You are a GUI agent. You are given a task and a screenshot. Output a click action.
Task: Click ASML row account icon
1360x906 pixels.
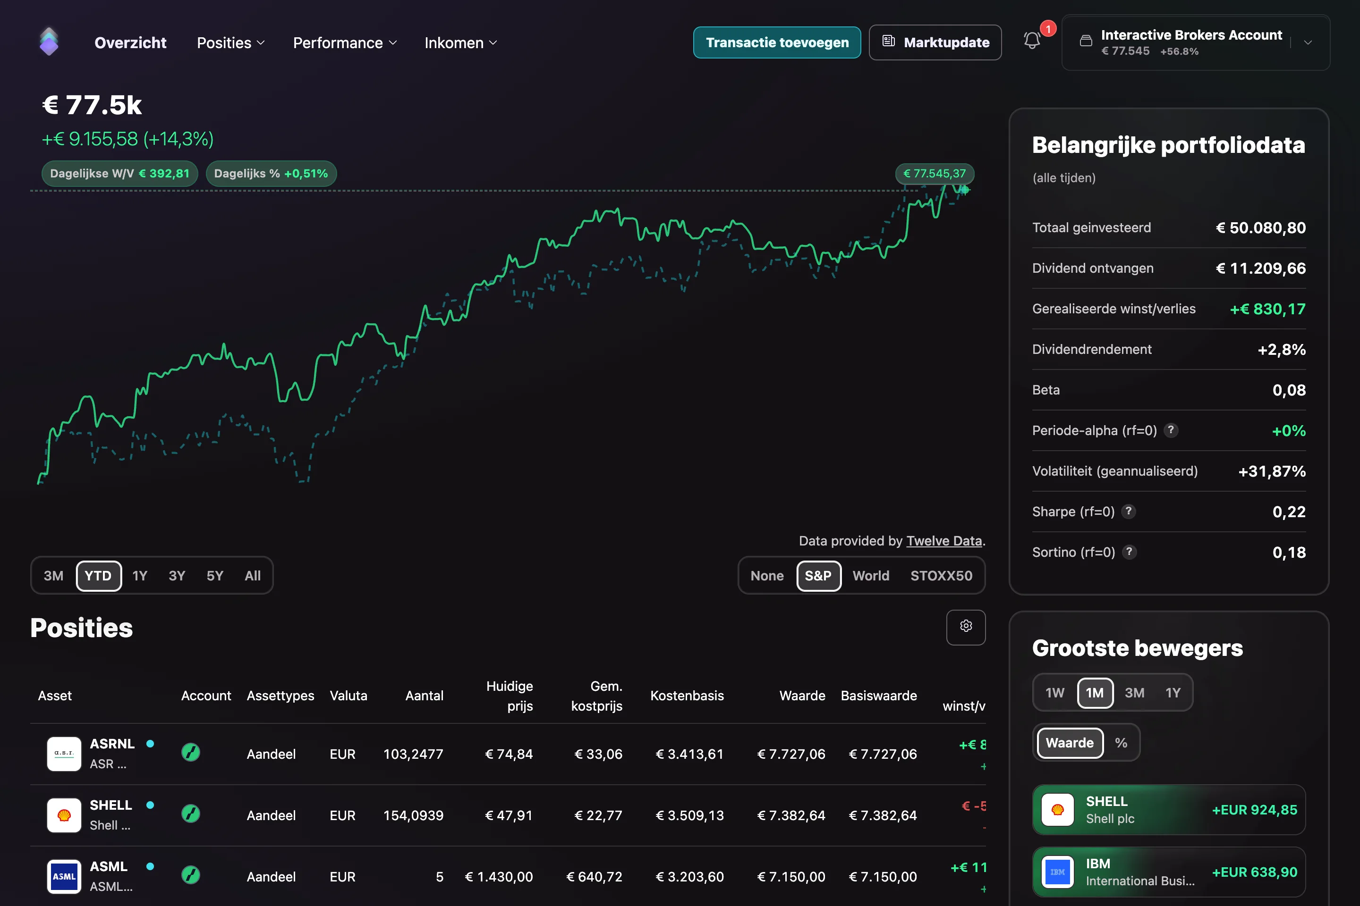(191, 875)
